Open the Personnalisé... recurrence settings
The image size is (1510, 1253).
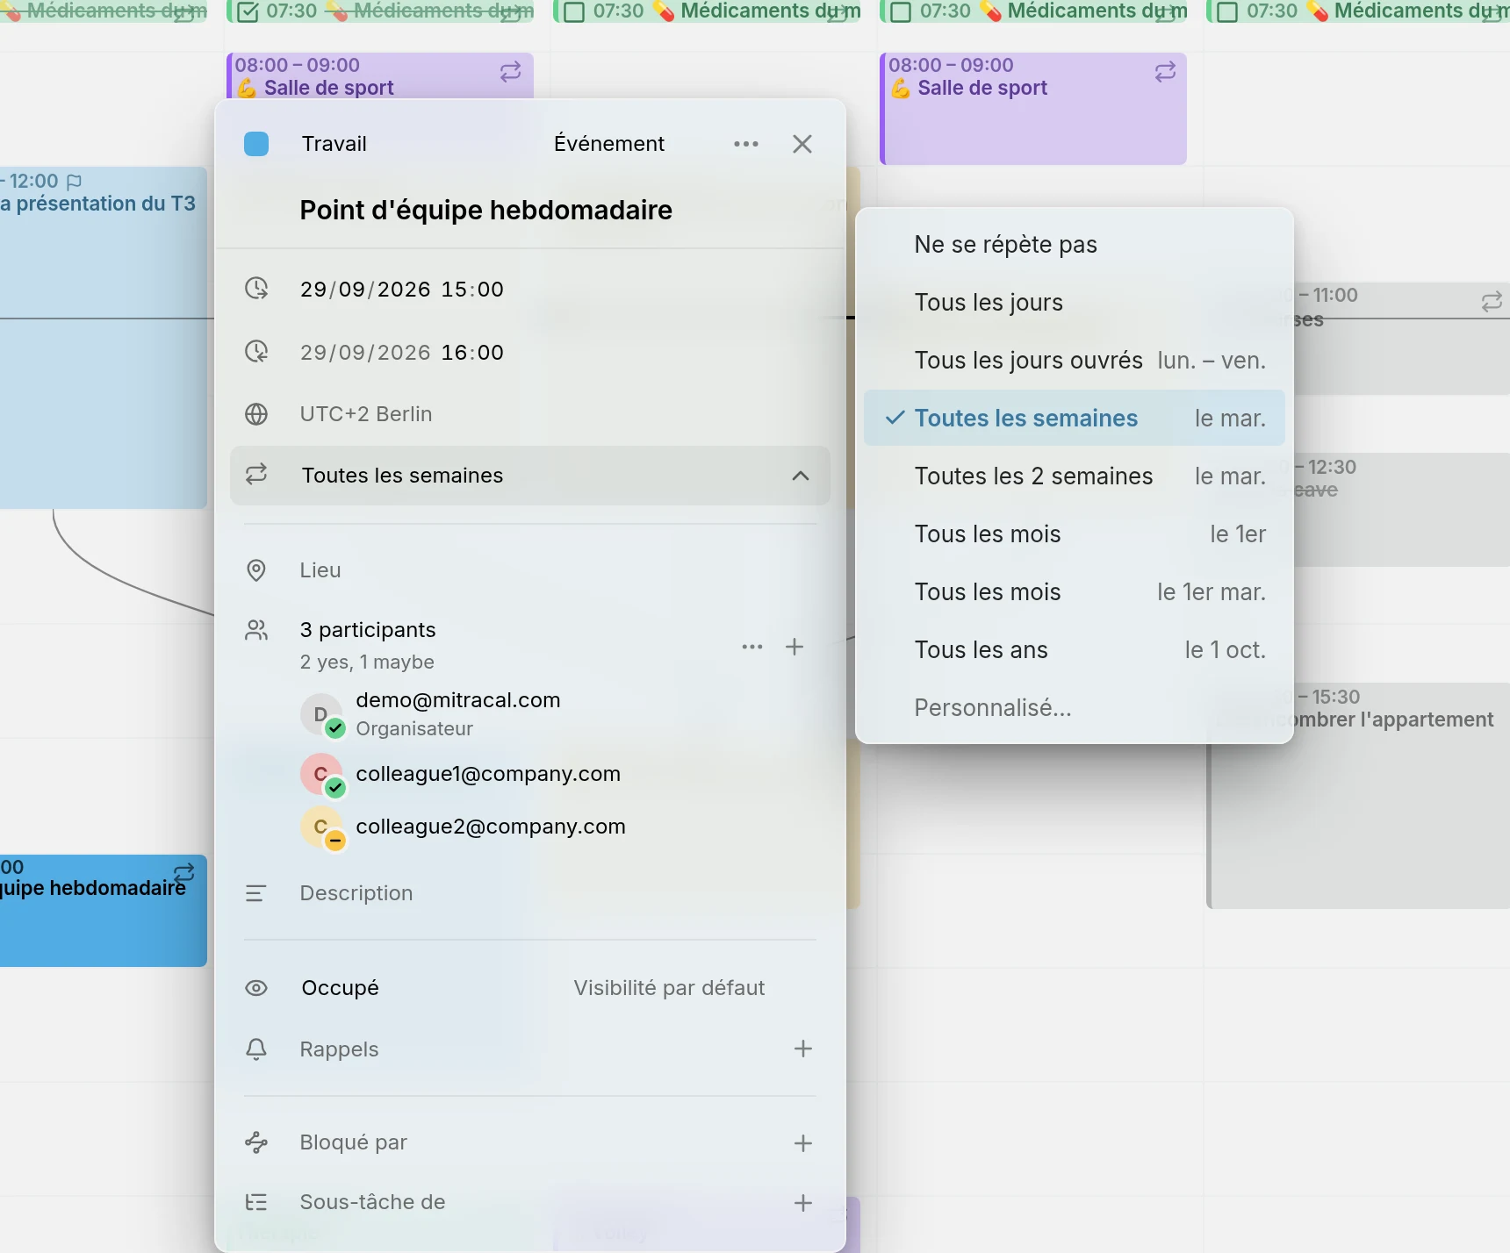coord(1075,708)
